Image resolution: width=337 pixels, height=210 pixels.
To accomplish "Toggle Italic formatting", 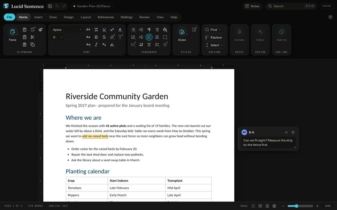I will pos(96,45).
